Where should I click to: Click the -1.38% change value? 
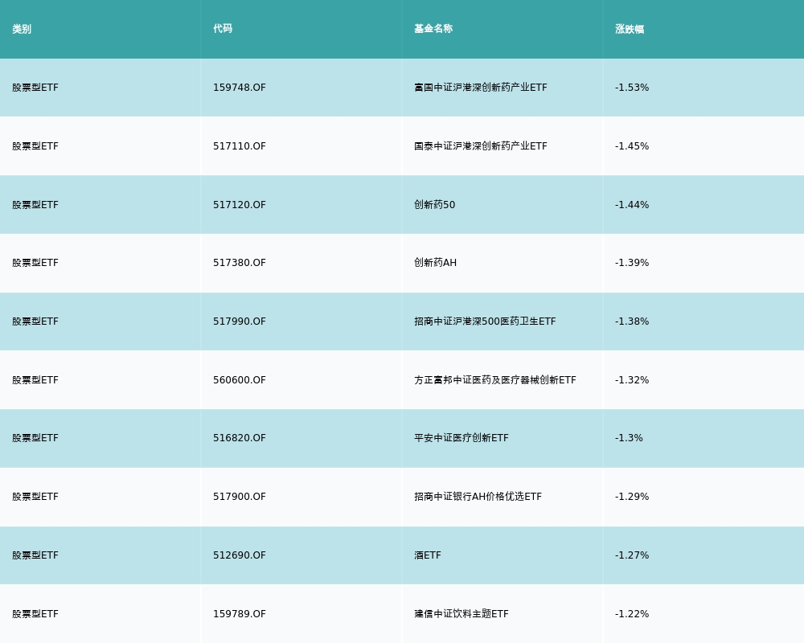tap(632, 321)
